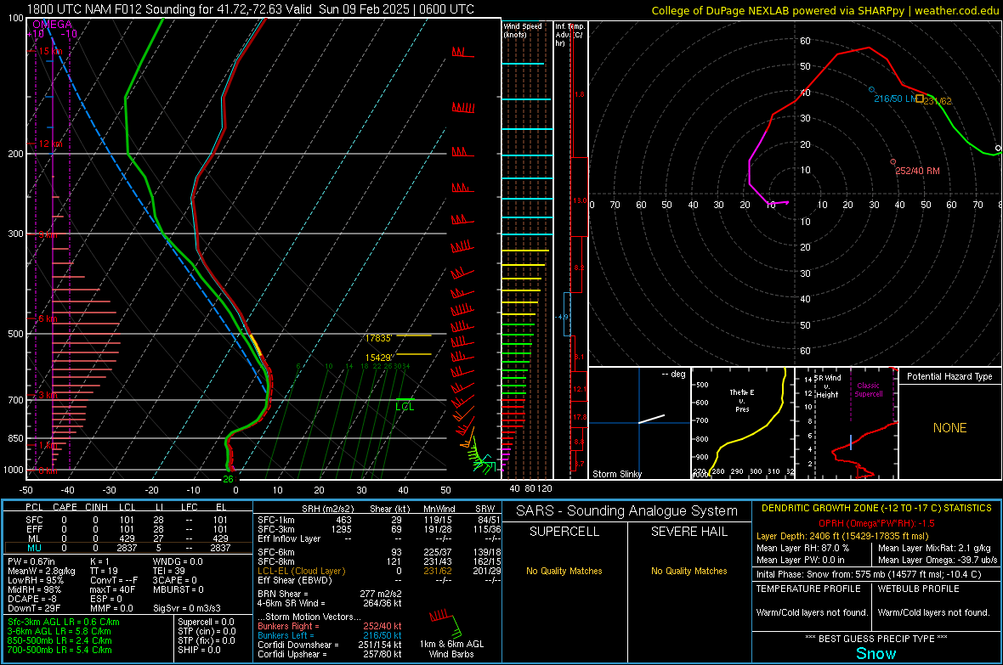Click the Dendritic Growth Zone Statistics header
1003x665 pixels.
[876, 508]
